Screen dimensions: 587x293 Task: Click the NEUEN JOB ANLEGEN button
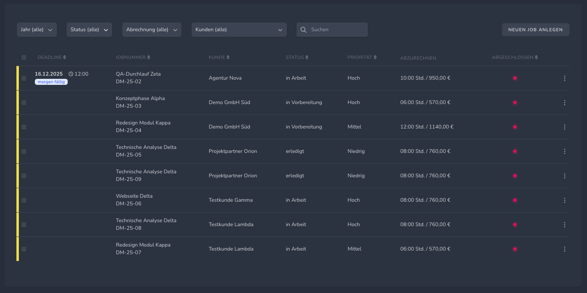(x=536, y=30)
